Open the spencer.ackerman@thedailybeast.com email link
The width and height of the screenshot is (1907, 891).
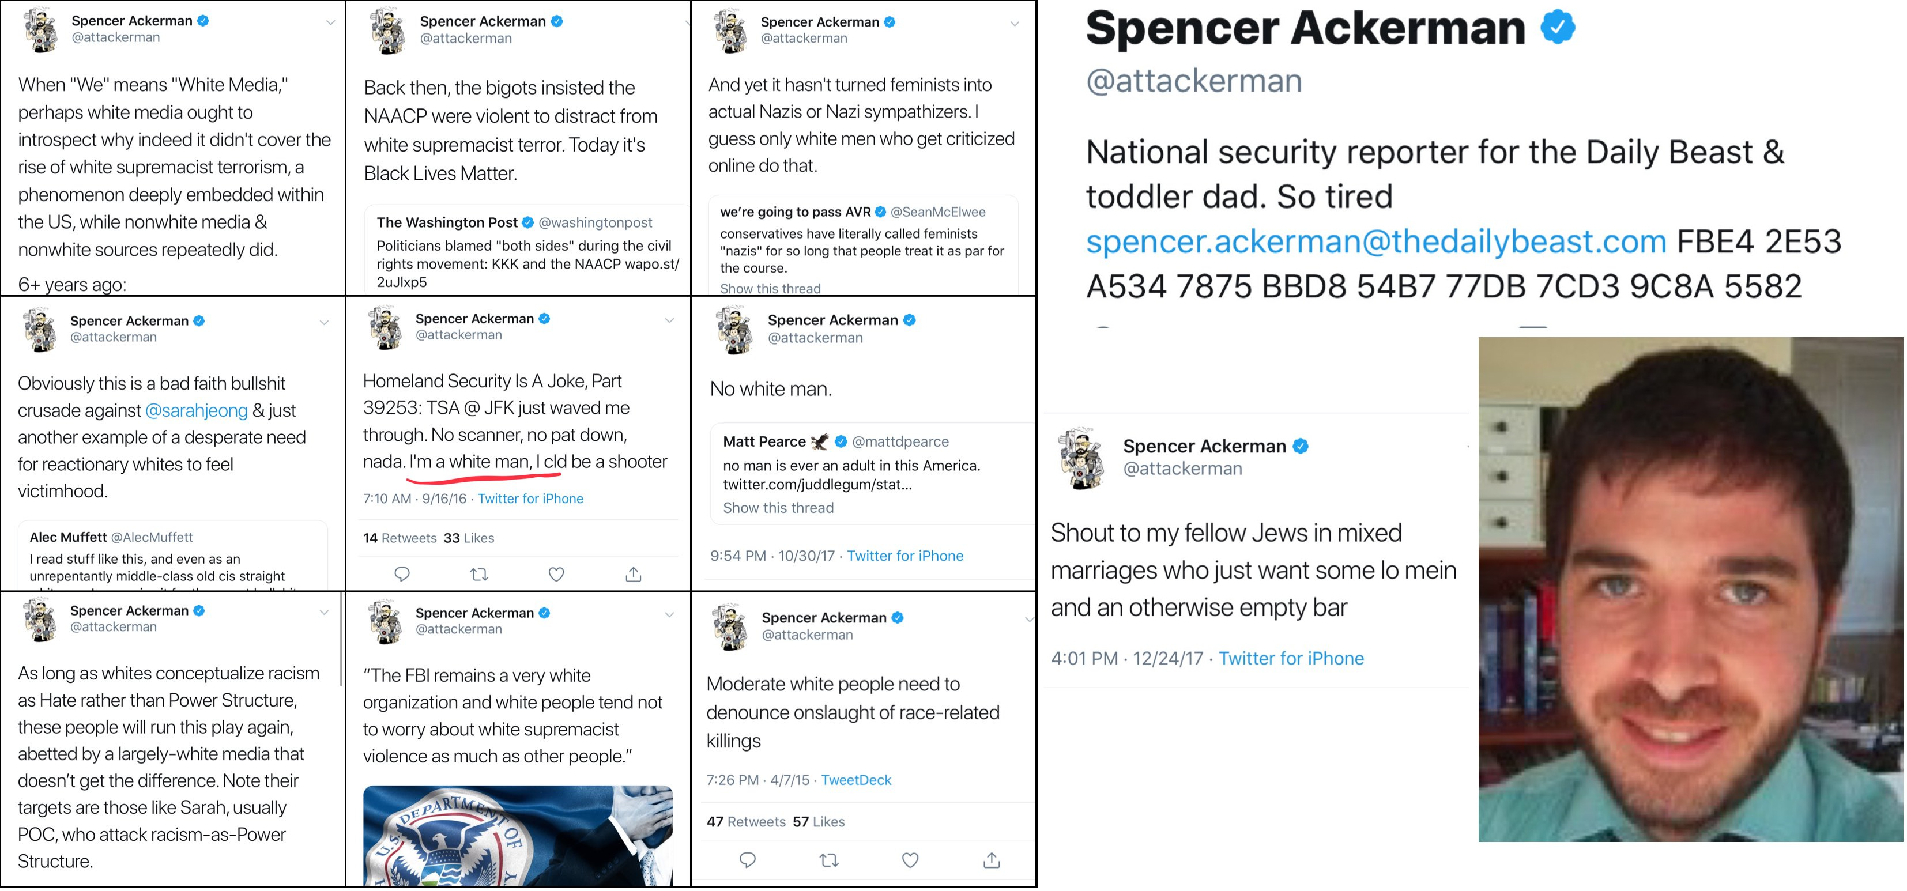point(1375,242)
